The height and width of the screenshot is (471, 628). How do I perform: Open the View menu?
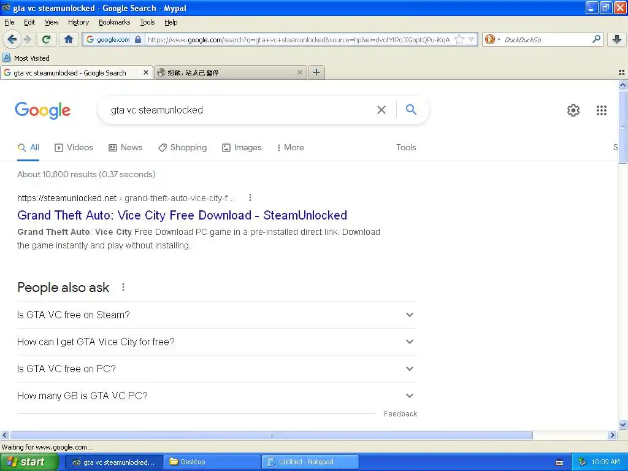click(x=52, y=22)
